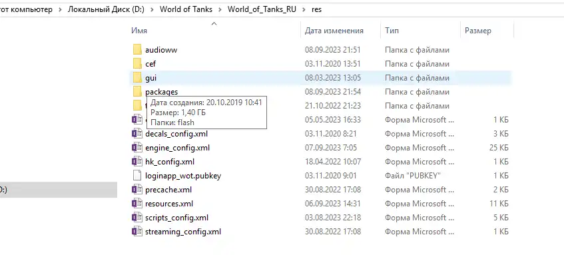
Task: Click 3 КБ size of decals_config.xml
Action: (501, 134)
